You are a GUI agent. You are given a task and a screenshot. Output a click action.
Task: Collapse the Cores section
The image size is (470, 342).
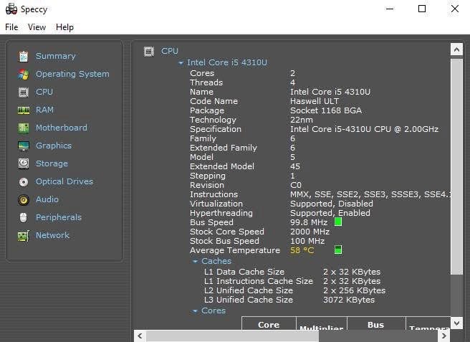[195, 311]
